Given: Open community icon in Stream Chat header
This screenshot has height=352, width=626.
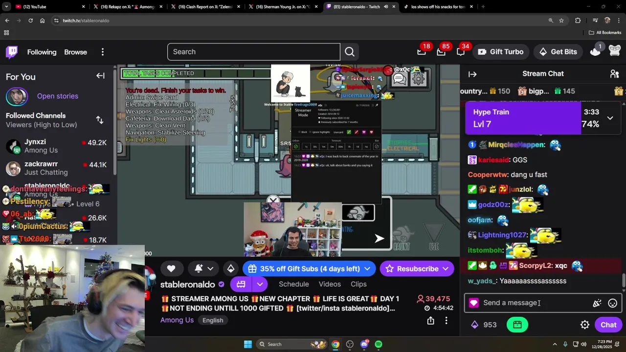Looking at the screenshot, I should (614, 74).
